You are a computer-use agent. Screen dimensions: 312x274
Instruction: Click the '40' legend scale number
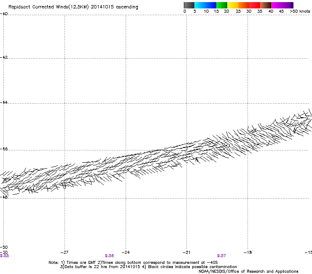(271, 11)
